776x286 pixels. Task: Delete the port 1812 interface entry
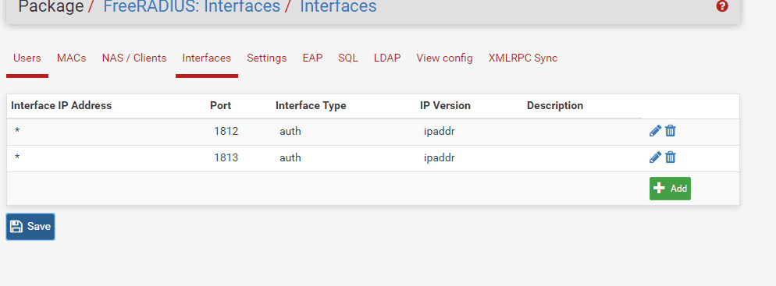tap(671, 131)
